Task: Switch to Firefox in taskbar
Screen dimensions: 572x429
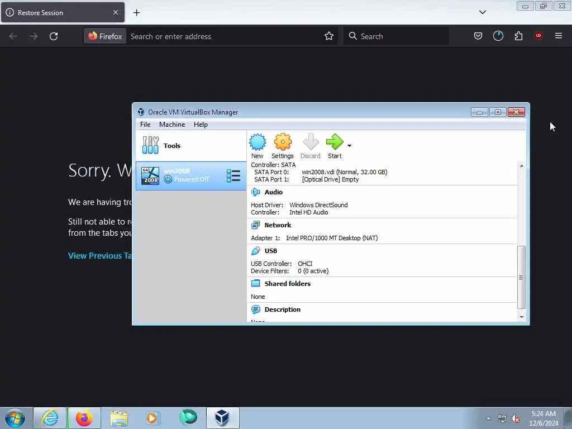Action: (x=84, y=418)
